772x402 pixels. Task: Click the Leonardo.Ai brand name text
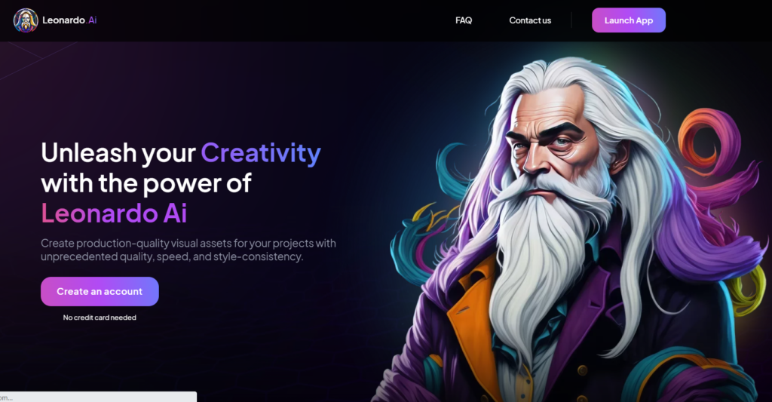(x=69, y=20)
